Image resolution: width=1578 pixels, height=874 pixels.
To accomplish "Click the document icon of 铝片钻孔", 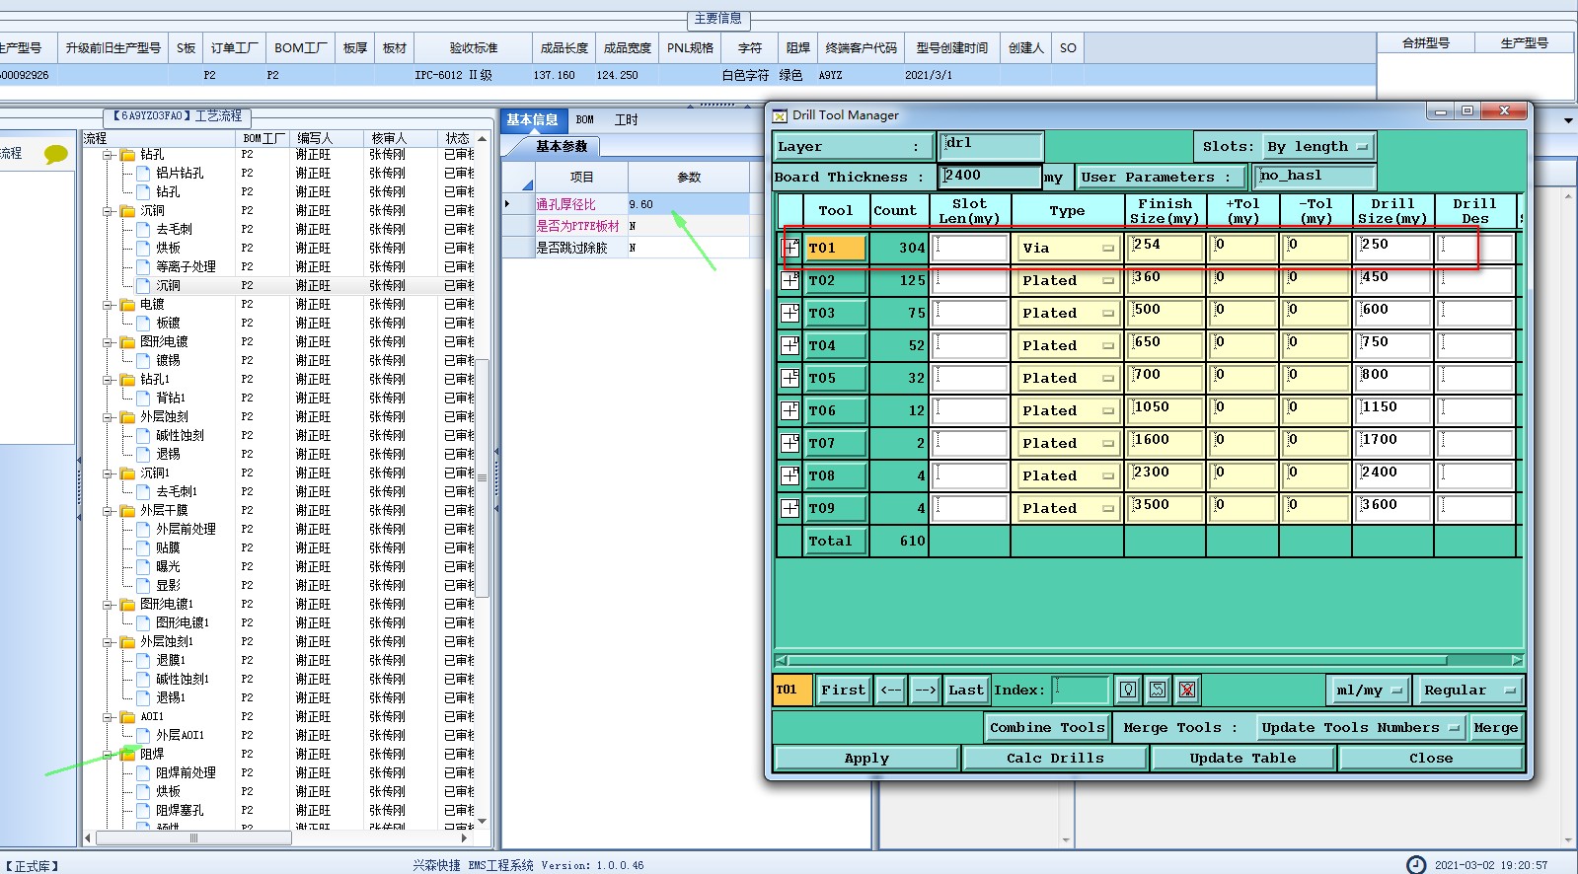I will [144, 174].
